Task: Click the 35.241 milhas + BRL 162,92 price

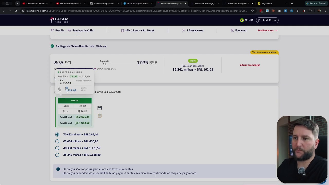Action: click(193, 70)
